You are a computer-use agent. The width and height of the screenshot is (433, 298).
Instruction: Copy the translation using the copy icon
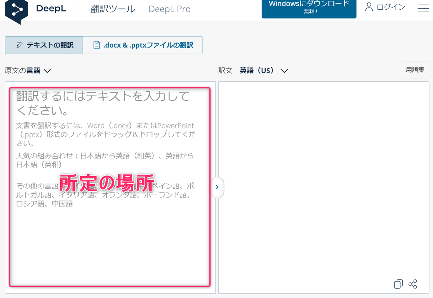pyautogui.click(x=398, y=284)
